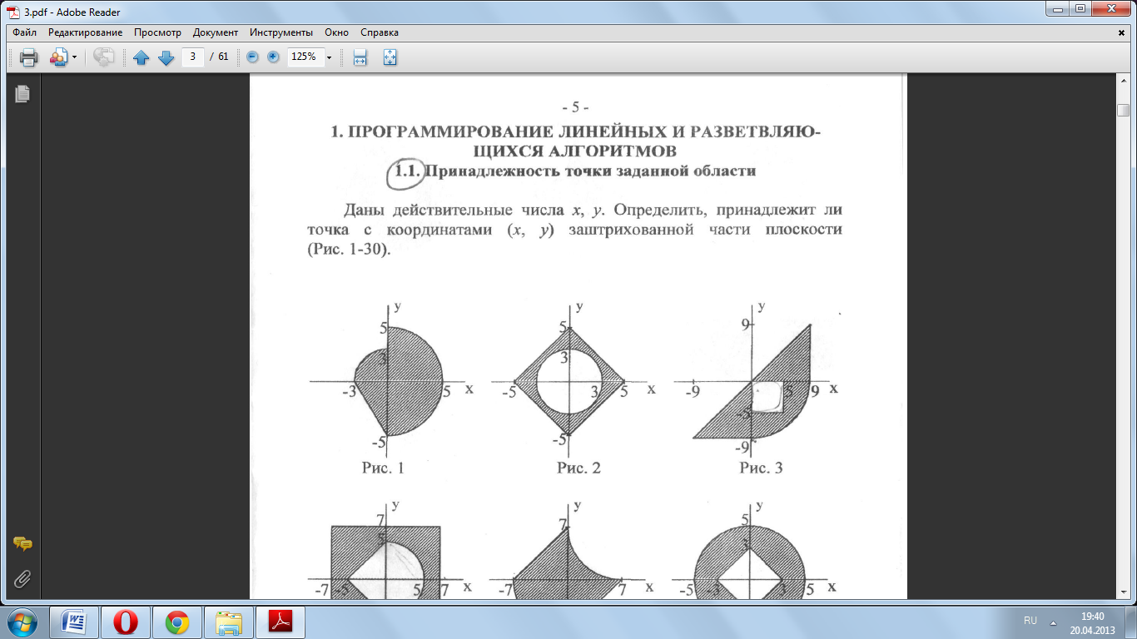
Task: Open the Справка menu
Action: [x=380, y=32]
